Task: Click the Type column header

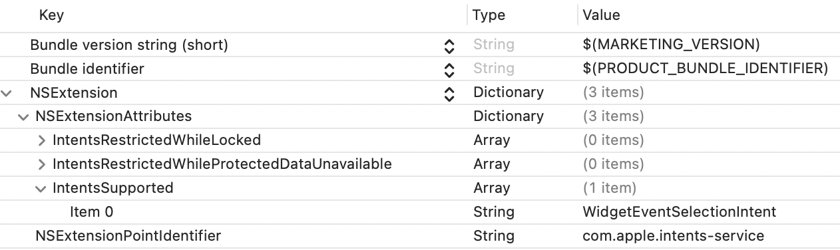Action: (x=489, y=15)
